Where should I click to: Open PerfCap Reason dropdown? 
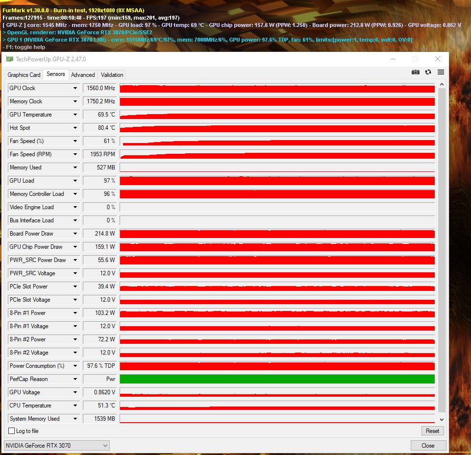pos(75,379)
